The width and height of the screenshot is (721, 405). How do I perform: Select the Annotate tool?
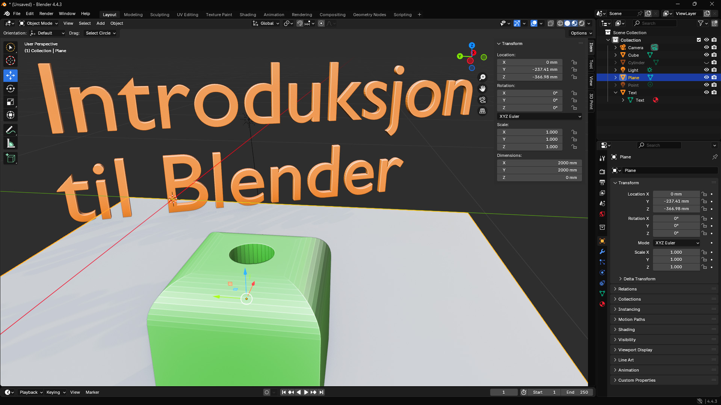[x=11, y=130]
